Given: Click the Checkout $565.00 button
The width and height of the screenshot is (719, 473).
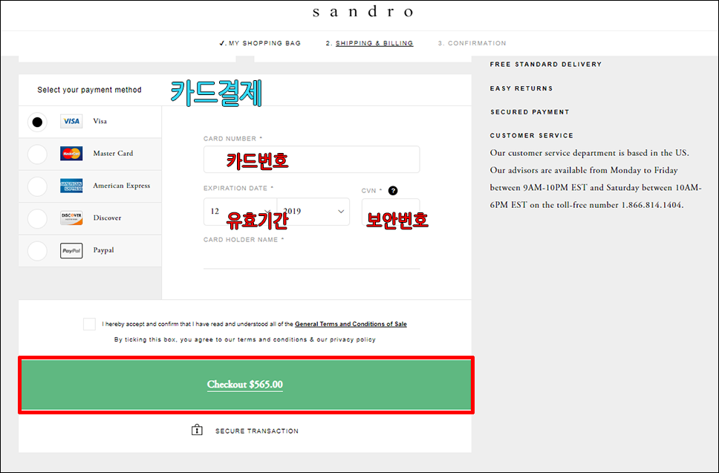Looking at the screenshot, I should click(x=247, y=385).
